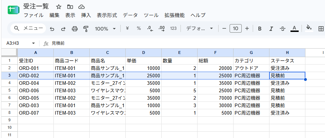Toggle strikethrough formatting
This screenshot has height=138, width=325.
(282, 29)
